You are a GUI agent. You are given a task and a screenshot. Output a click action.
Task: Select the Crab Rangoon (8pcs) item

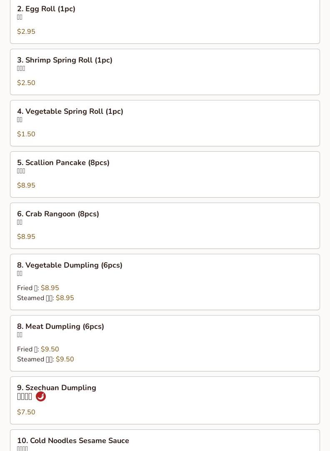pyautogui.click(x=165, y=225)
